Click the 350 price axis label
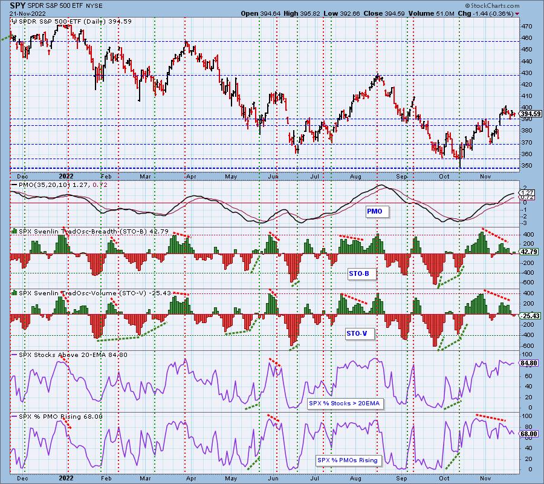This screenshot has height=484, width=544. (x=526, y=166)
